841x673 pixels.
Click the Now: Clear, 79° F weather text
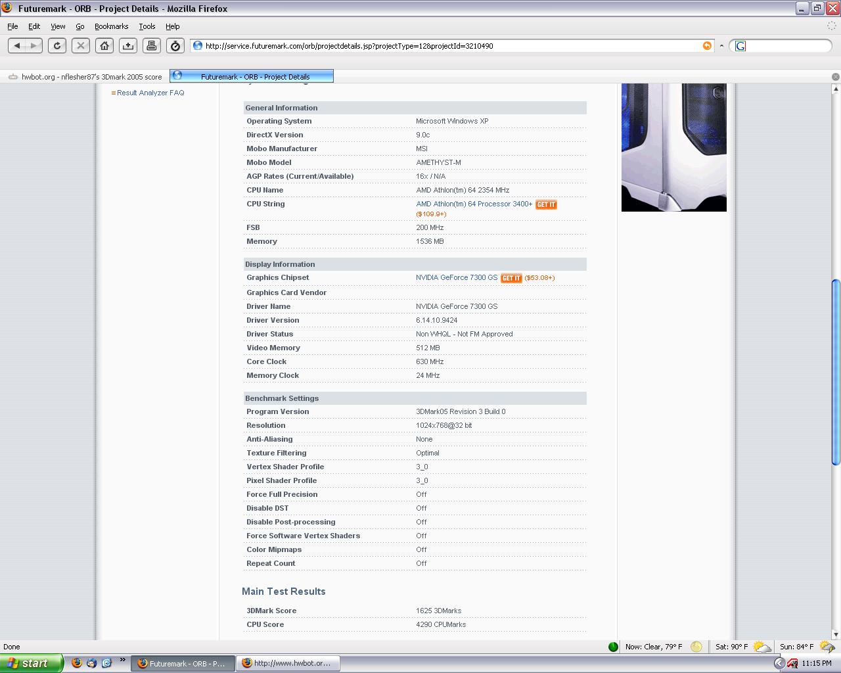[x=654, y=647]
